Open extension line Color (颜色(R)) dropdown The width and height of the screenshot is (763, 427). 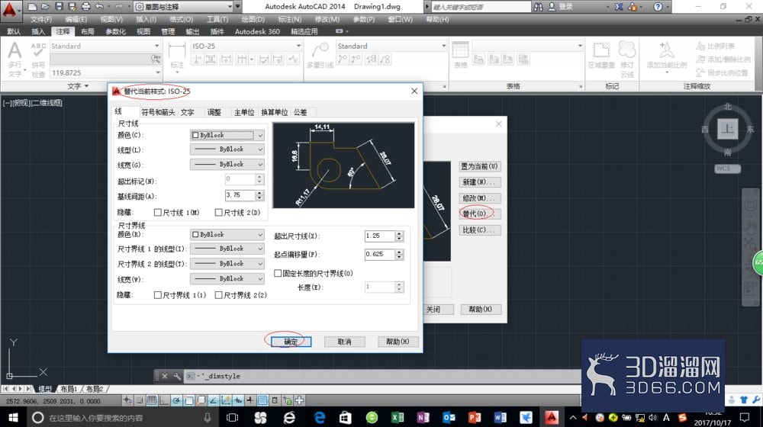coord(227,234)
